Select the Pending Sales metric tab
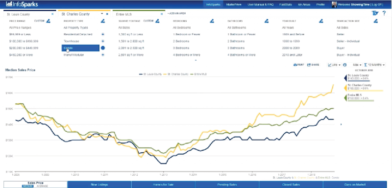The width and height of the screenshot is (392, 188). pos(227,185)
